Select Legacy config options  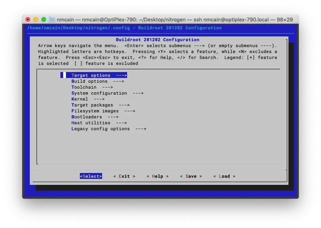pyautogui.click(x=108, y=129)
